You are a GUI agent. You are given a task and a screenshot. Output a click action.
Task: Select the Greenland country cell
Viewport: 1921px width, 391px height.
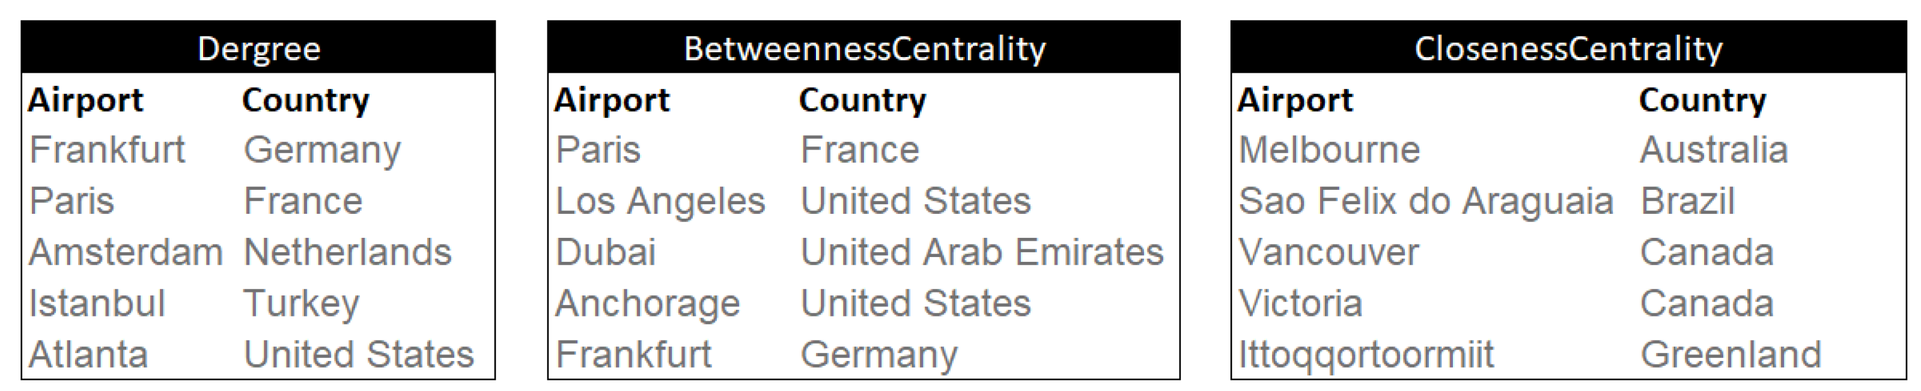tap(1730, 354)
